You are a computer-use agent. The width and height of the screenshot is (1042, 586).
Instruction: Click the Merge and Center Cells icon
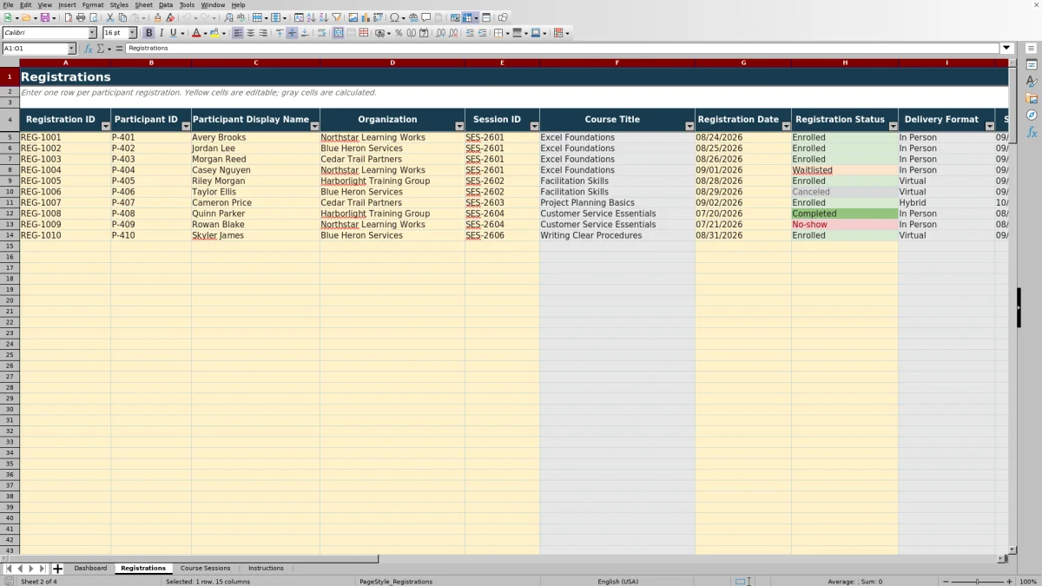coord(339,33)
